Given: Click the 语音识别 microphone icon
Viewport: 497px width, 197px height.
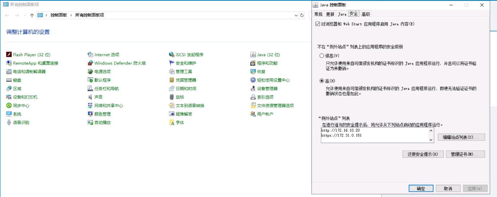Looking at the screenshot, I should tap(9, 122).
